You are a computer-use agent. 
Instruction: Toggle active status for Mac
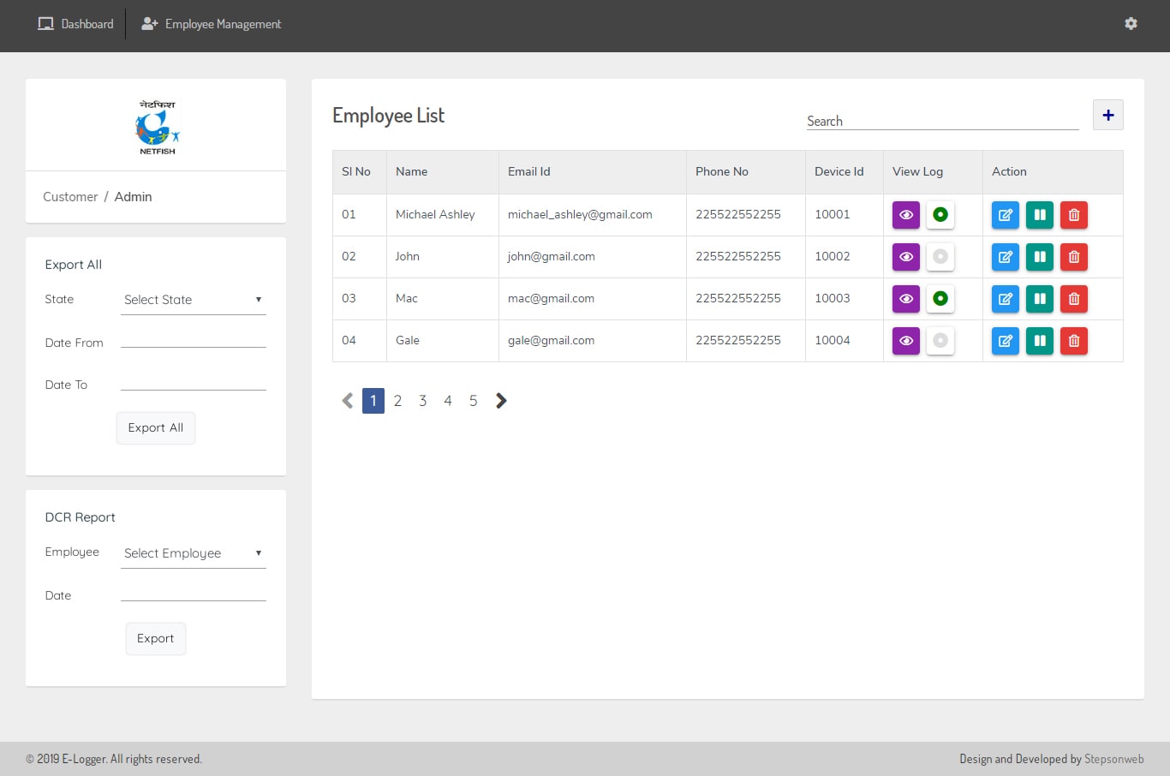[x=940, y=299]
